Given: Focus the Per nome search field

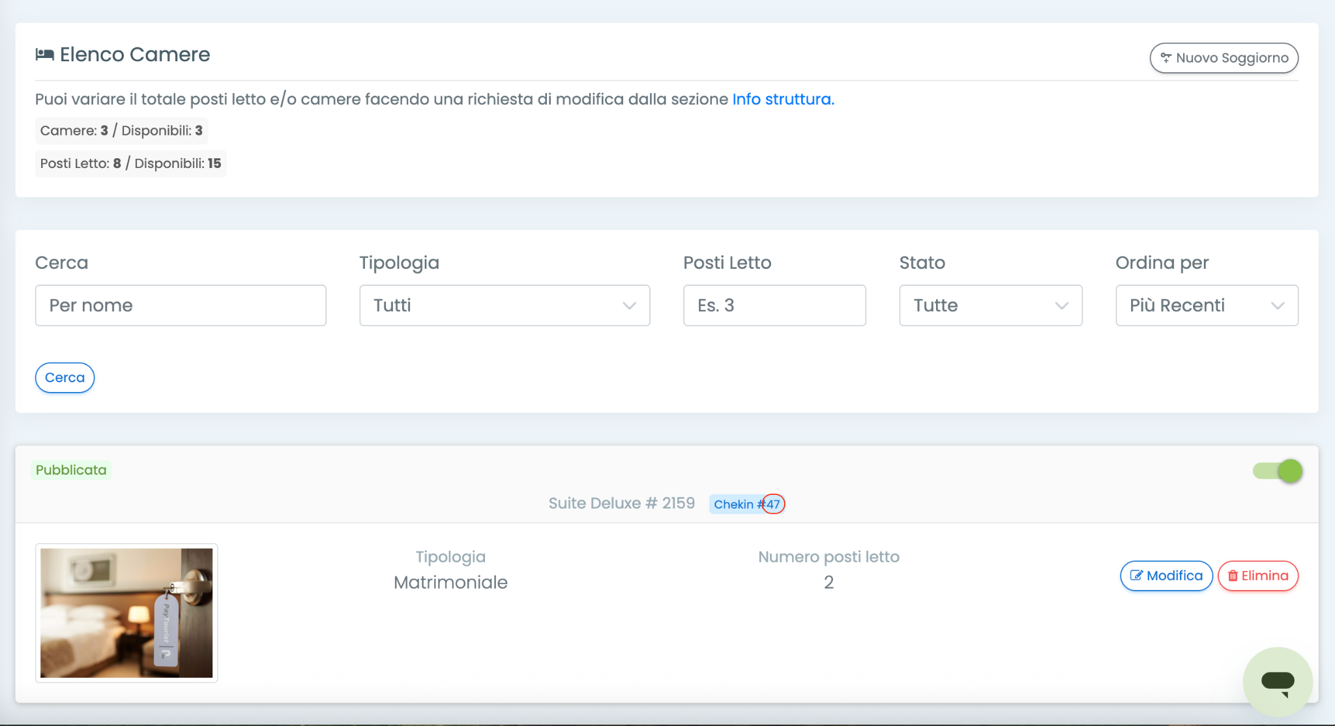Looking at the screenshot, I should (x=181, y=305).
